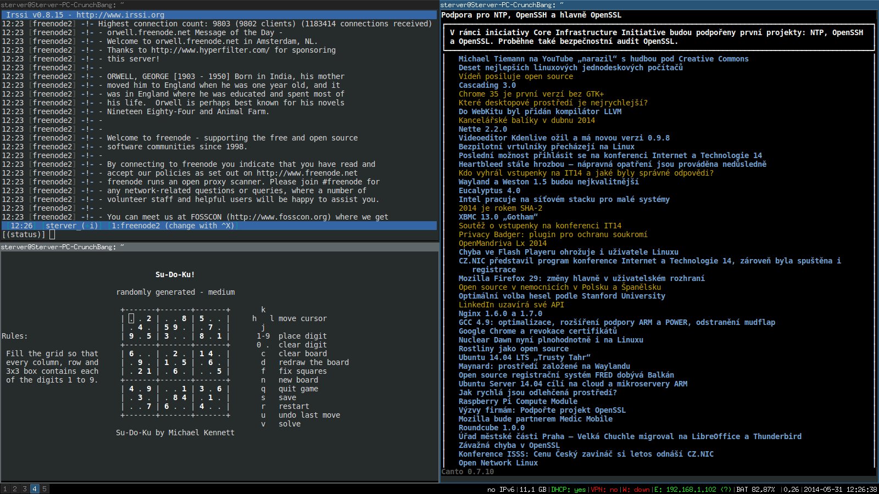Image resolution: width=879 pixels, height=494 pixels.
Task: Open 'Videoeditor Kdenlive ožil' story
Action: 564,138
